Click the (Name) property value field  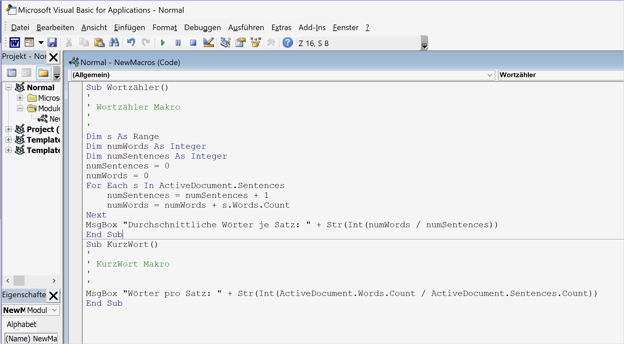tap(45, 339)
